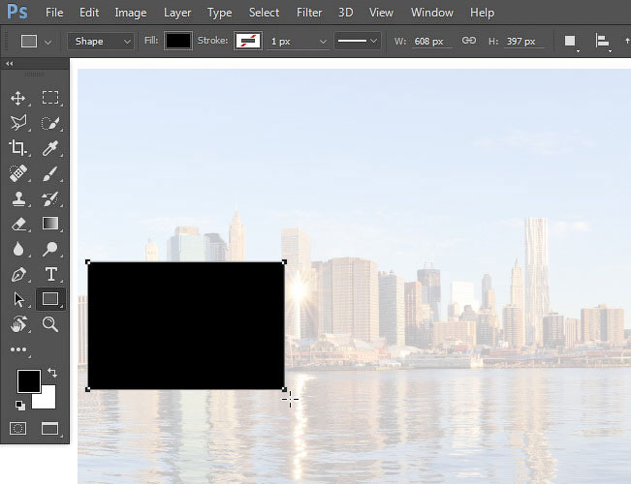Select the Crop tool
Viewport: 631px width, 484px height.
[18, 148]
